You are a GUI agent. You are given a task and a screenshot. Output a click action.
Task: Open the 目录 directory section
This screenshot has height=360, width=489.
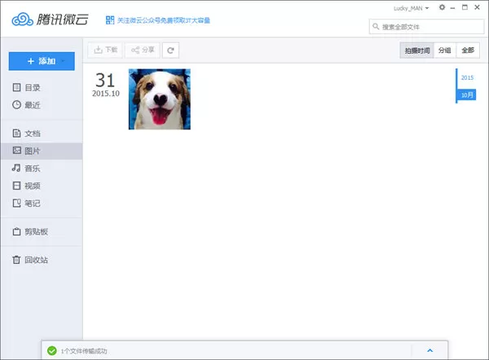(x=27, y=88)
